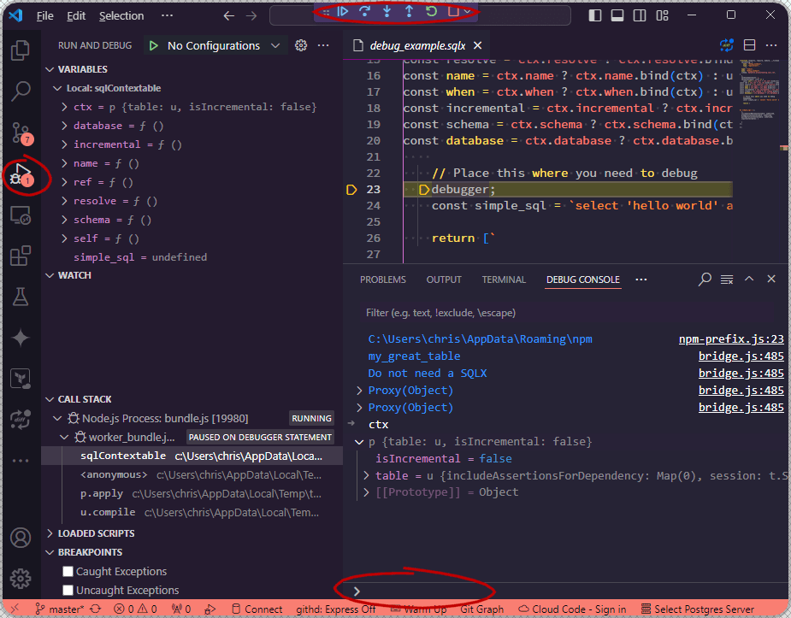Enable the Uncaught Exceptions breakpoint checkbox
This screenshot has height=618, width=791.
click(68, 590)
